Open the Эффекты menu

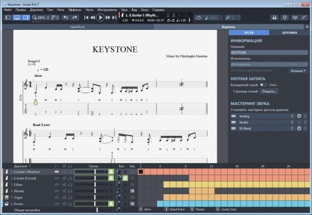click(74, 10)
